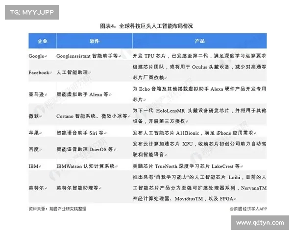294x235 pixels.
Task: Click the MovidiusTM 以及 FPGA line
Action: pyautogui.click(x=184, y=199)
